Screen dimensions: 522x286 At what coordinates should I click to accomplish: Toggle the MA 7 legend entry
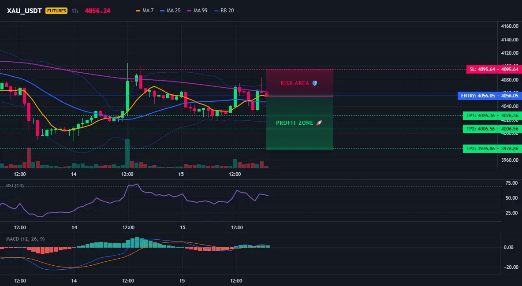tap(145, 11)
